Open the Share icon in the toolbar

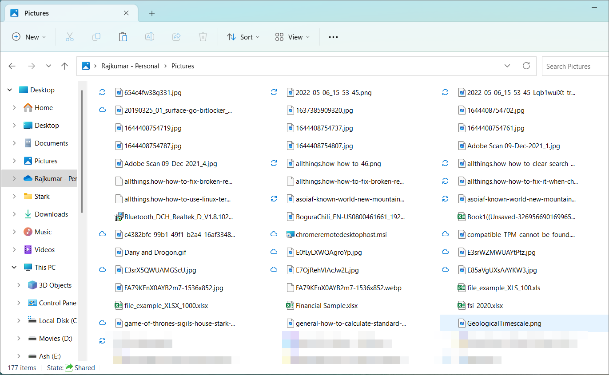click(176, 37)
